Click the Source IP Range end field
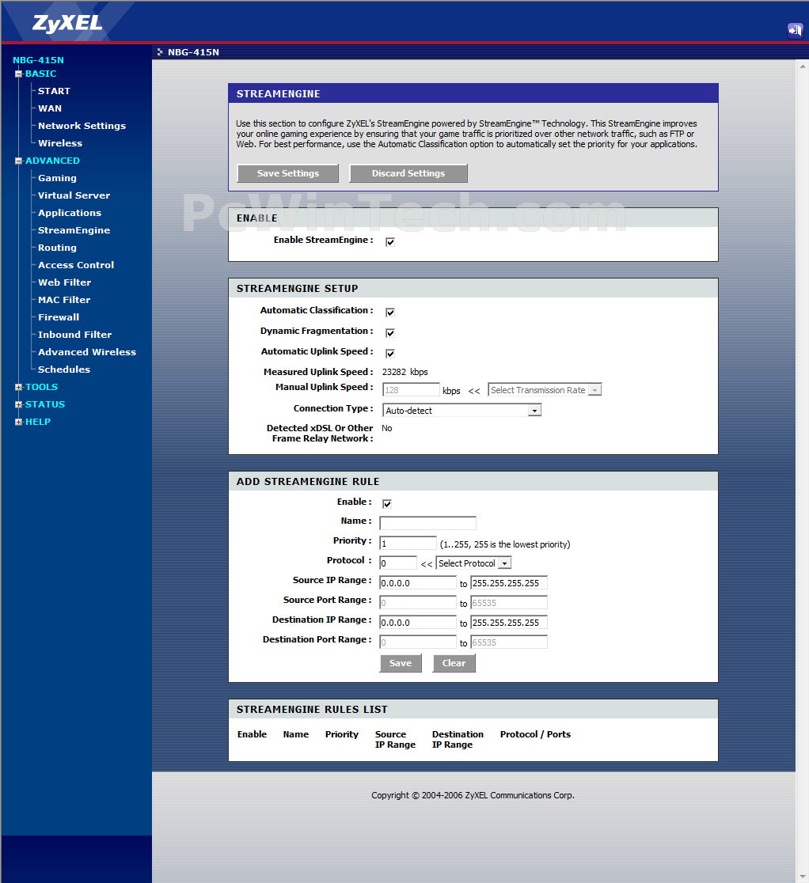The width and height of the screenshot is (809, 883). (509, 583)
